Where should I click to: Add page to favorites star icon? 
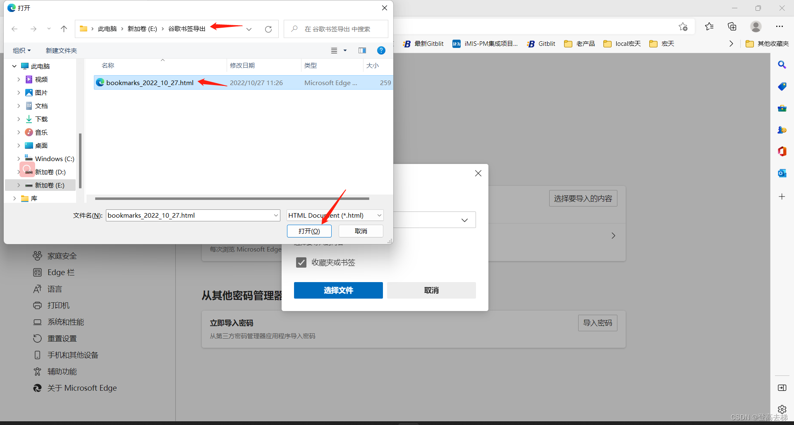tap(683, 26)
